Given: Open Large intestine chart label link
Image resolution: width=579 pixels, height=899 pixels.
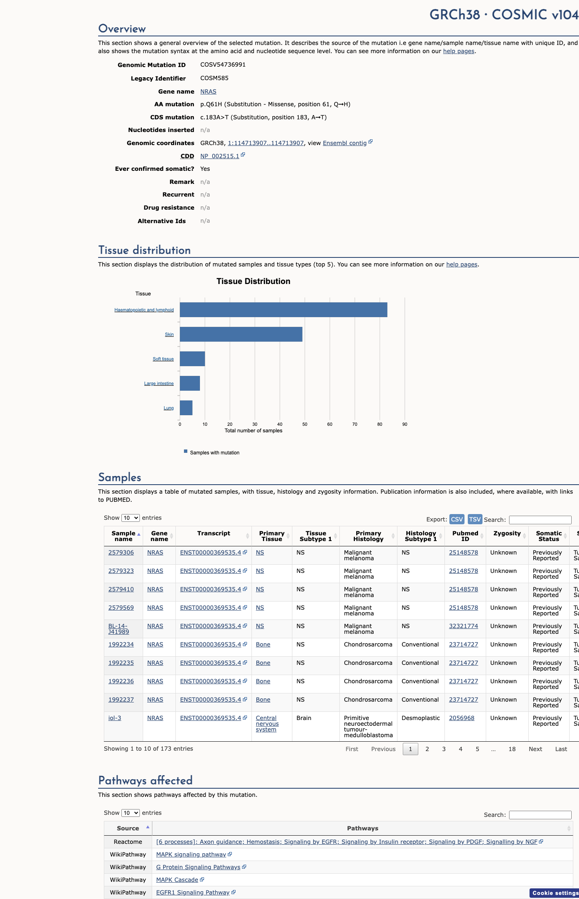Looking at the screenshot, I should (x=159, y=383).
